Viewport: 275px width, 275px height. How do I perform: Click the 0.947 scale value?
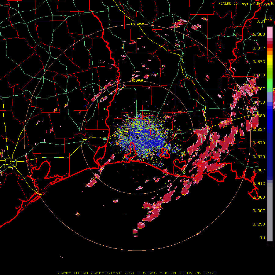point(259,48)
